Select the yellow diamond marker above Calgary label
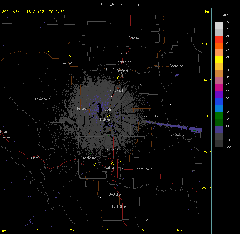Viewport: 240px width, 234px height. (113, 164)
